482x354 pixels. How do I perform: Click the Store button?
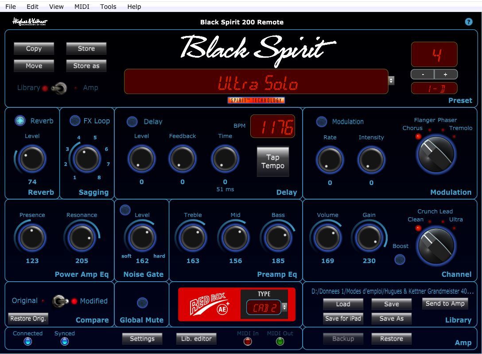[x=86, y=48]
